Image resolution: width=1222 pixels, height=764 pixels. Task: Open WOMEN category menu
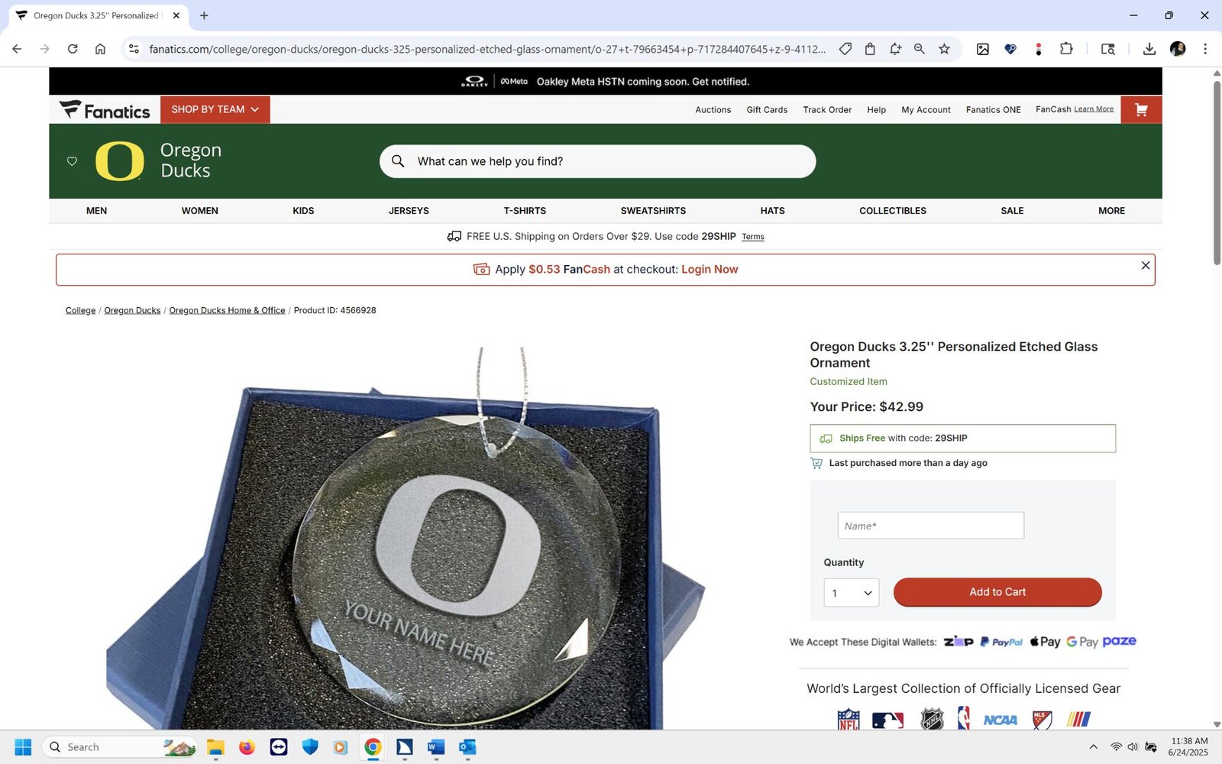tap(200, 211)
